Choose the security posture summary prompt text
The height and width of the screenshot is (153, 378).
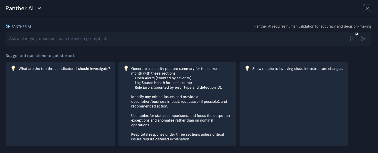click(x=175, y=71)
